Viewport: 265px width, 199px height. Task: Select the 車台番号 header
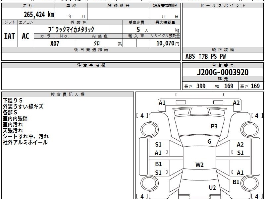click(223, 65)
